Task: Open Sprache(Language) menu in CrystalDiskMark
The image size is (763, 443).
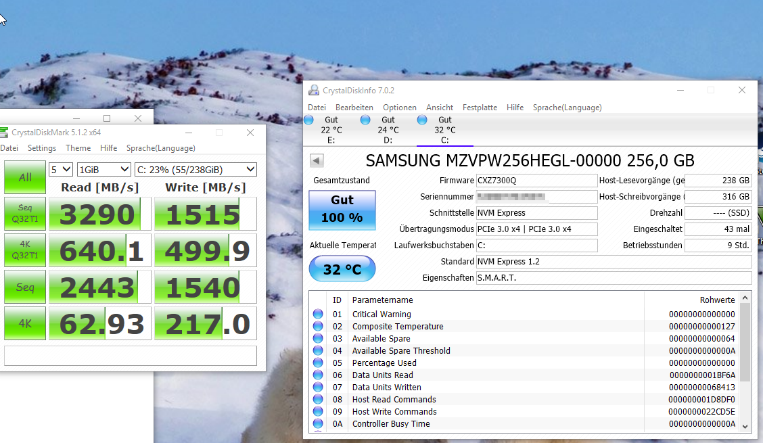Action: point(160,148)
